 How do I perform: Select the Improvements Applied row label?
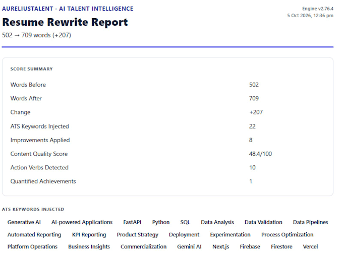pyautogui.click(x=40, y=140)
